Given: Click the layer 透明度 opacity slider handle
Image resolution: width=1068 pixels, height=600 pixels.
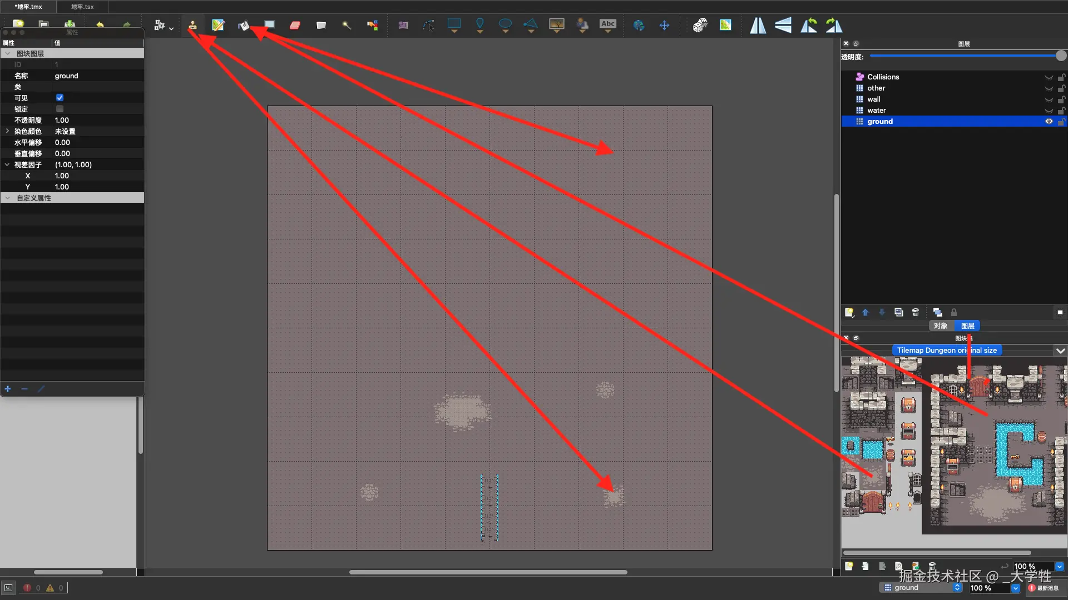Looking at the screenshot, I should coord(1061,56).
